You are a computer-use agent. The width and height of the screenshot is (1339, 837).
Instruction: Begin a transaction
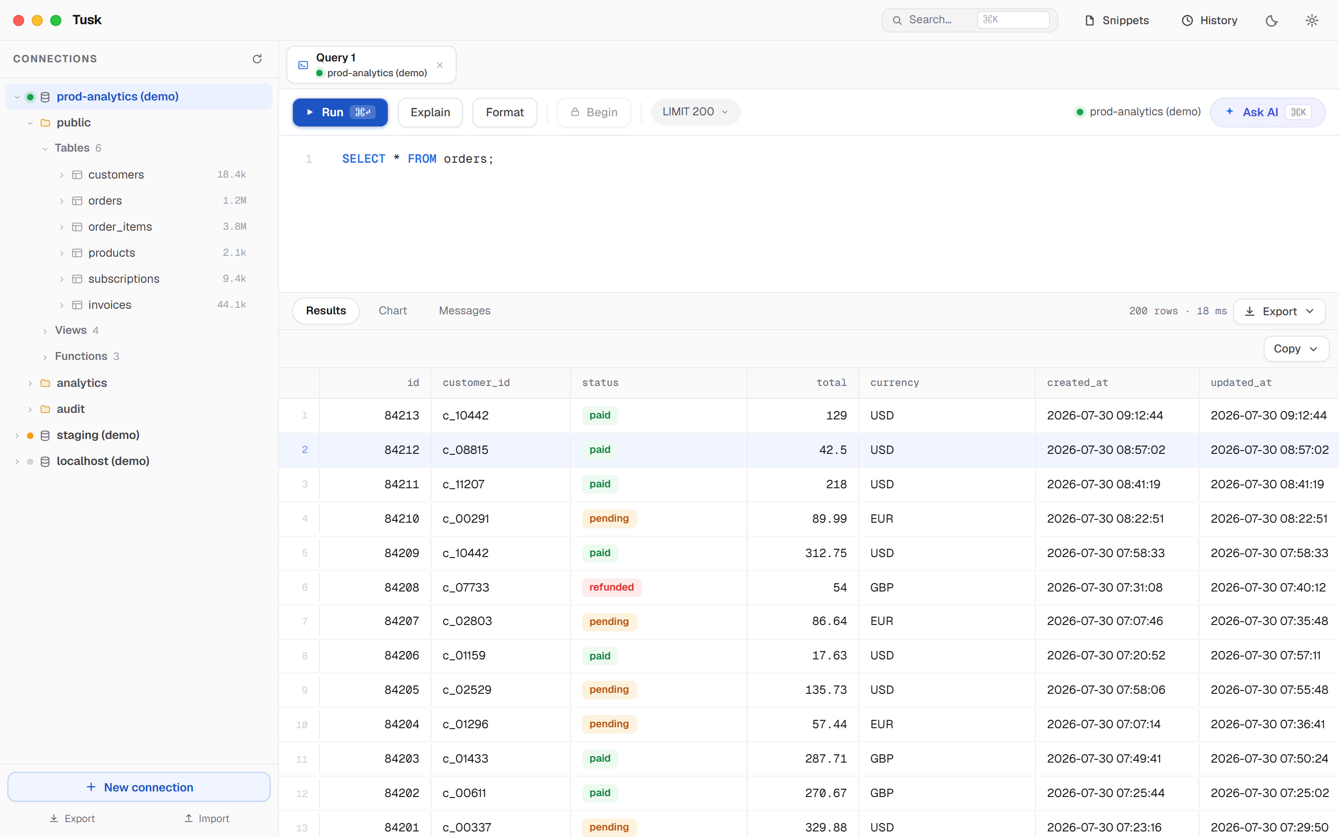(594, 113)
